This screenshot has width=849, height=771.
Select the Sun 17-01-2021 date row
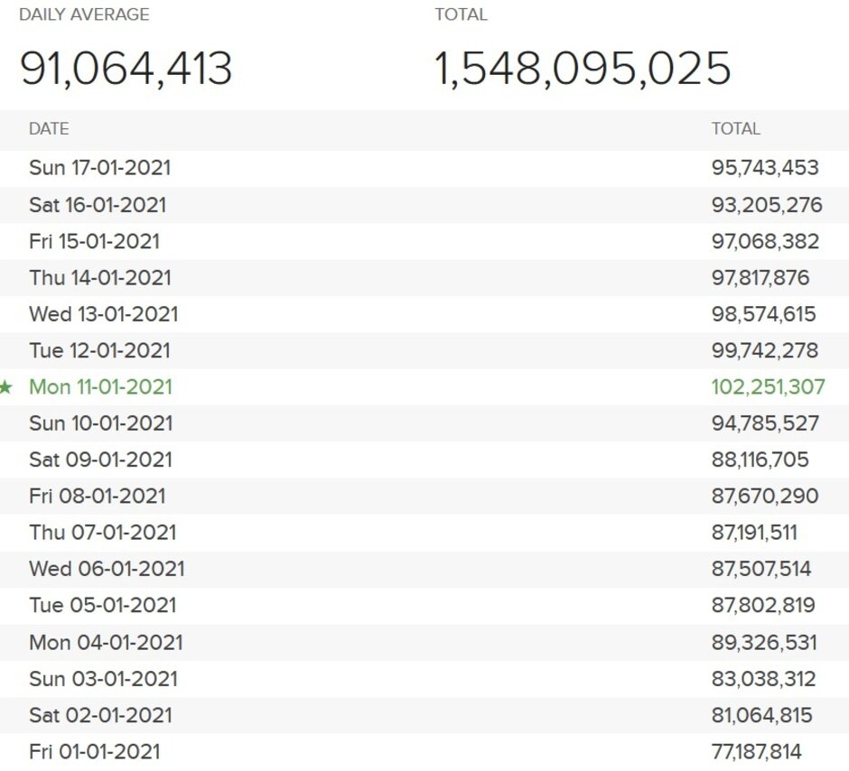99,168
